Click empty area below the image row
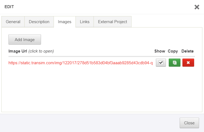 101,90
